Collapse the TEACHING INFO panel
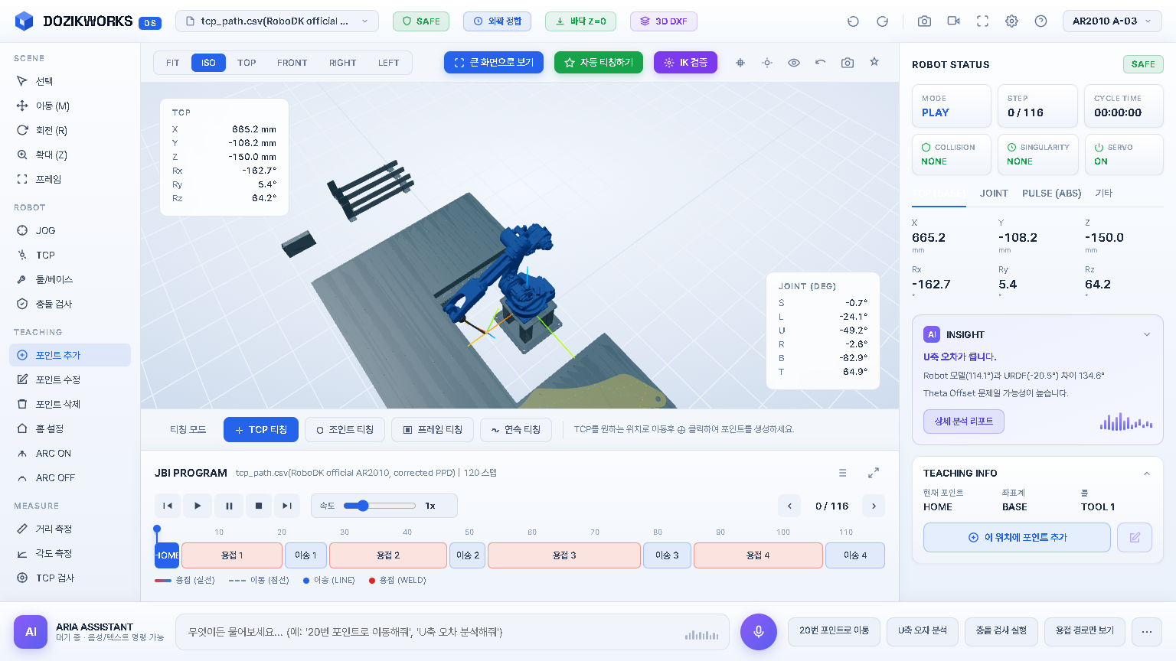Image resolution: width=1176 pixels, height=661 pixels. 1147,474
